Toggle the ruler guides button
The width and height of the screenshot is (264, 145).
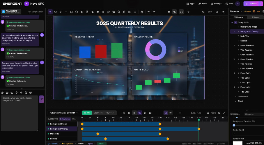click(x=174, y=12)
